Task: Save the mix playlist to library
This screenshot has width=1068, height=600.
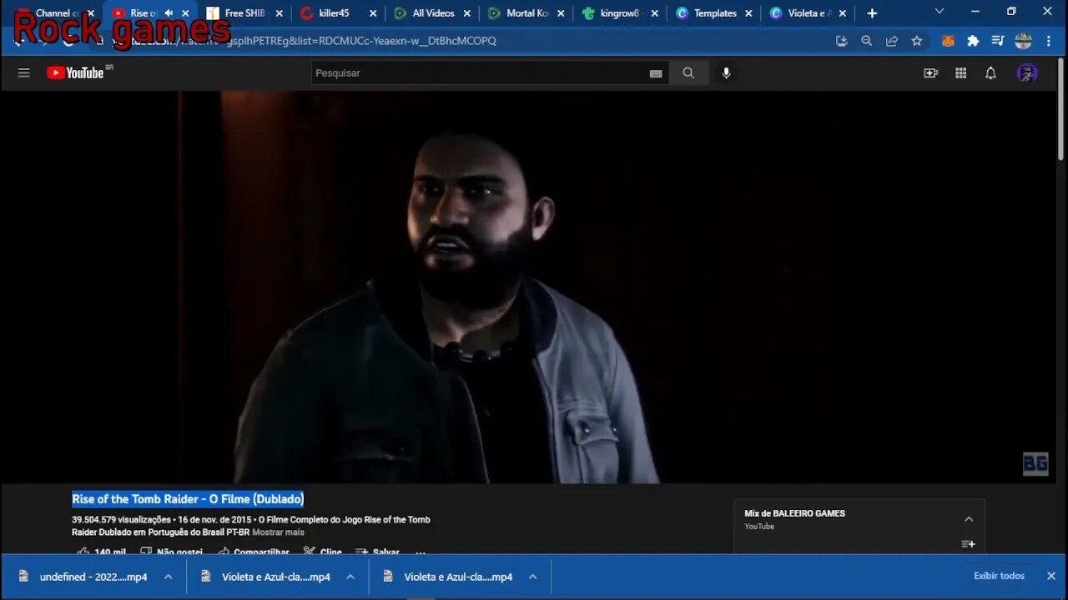Action: pyautogui.click(x=968, y=544)
